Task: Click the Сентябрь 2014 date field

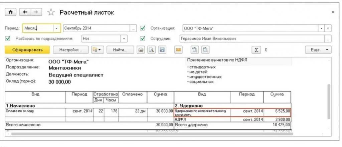Action: coord(97,28)
